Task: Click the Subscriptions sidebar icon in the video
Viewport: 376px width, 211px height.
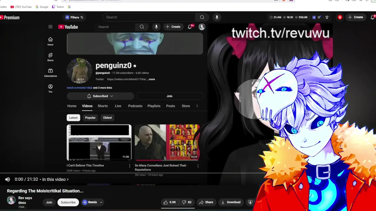Action: coord(51,73)
